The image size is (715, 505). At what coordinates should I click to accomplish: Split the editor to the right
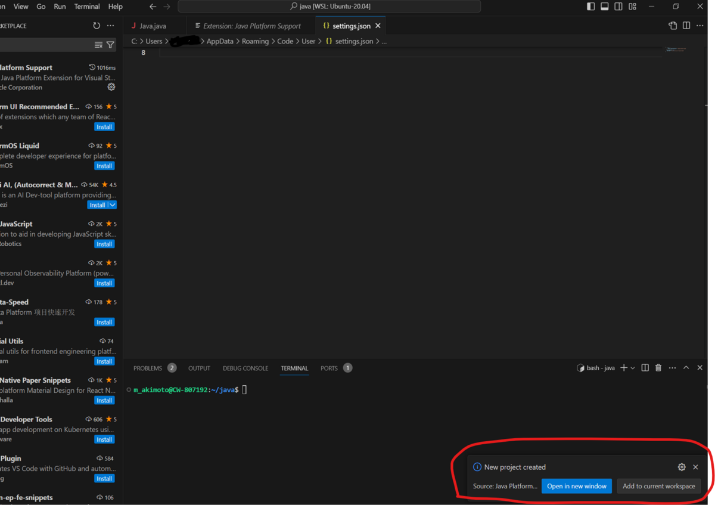tap(686, 26)
